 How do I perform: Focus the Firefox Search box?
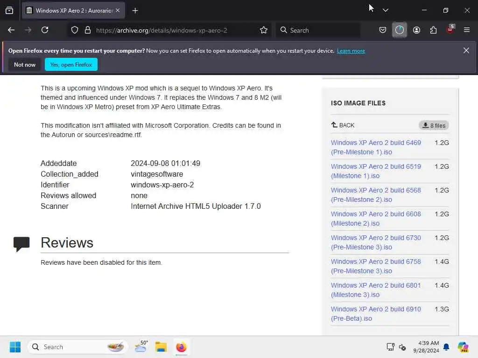[x=317, y=30]
